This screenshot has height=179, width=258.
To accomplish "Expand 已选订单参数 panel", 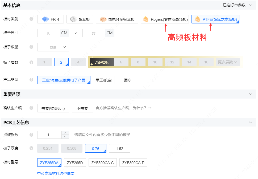I will click(238, 5).
